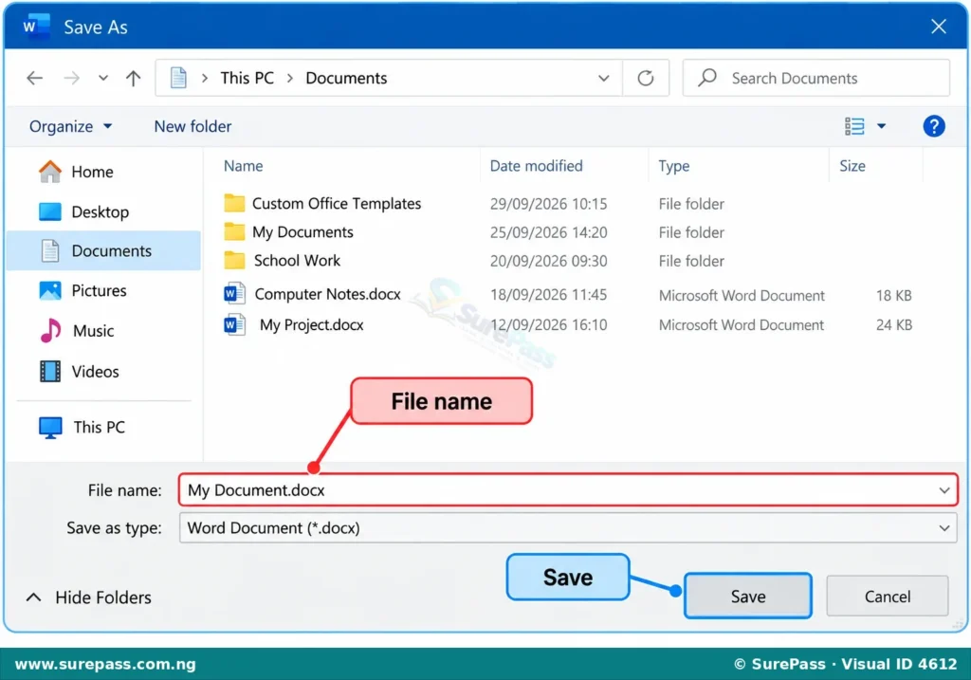Click the Save button

point(748,596)
